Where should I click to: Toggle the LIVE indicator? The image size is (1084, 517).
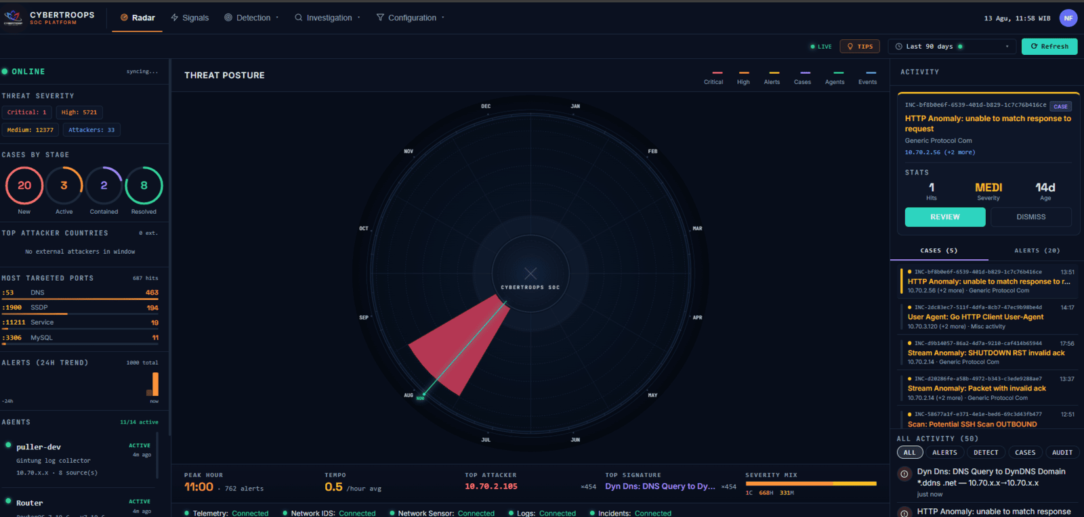click(x=821, y=47)
